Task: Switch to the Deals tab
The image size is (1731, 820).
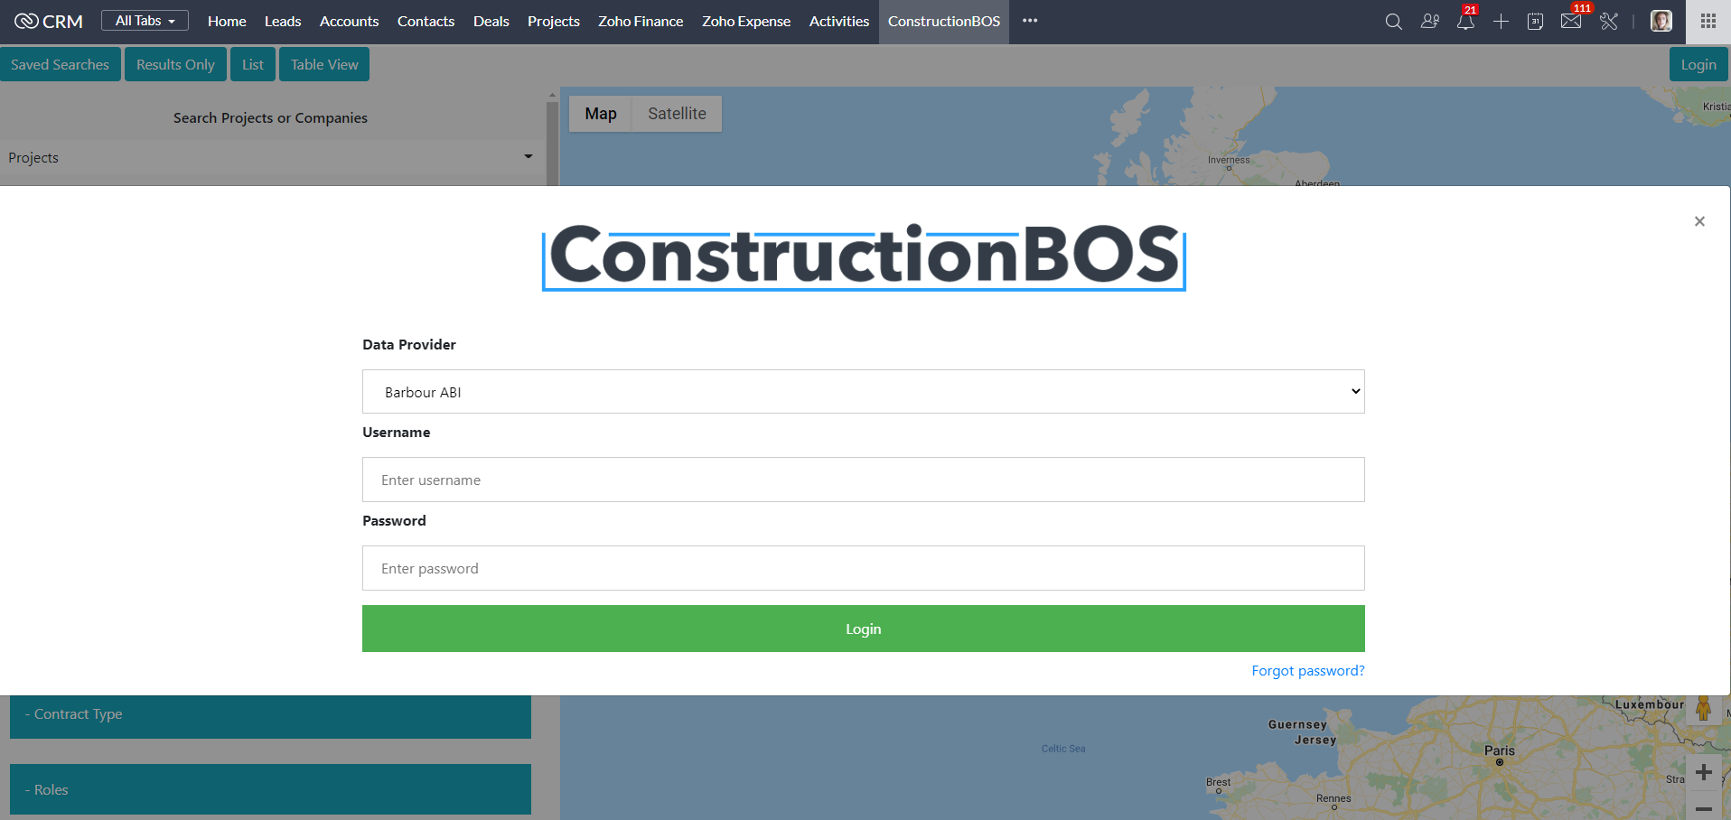Action: click(491, 21)
